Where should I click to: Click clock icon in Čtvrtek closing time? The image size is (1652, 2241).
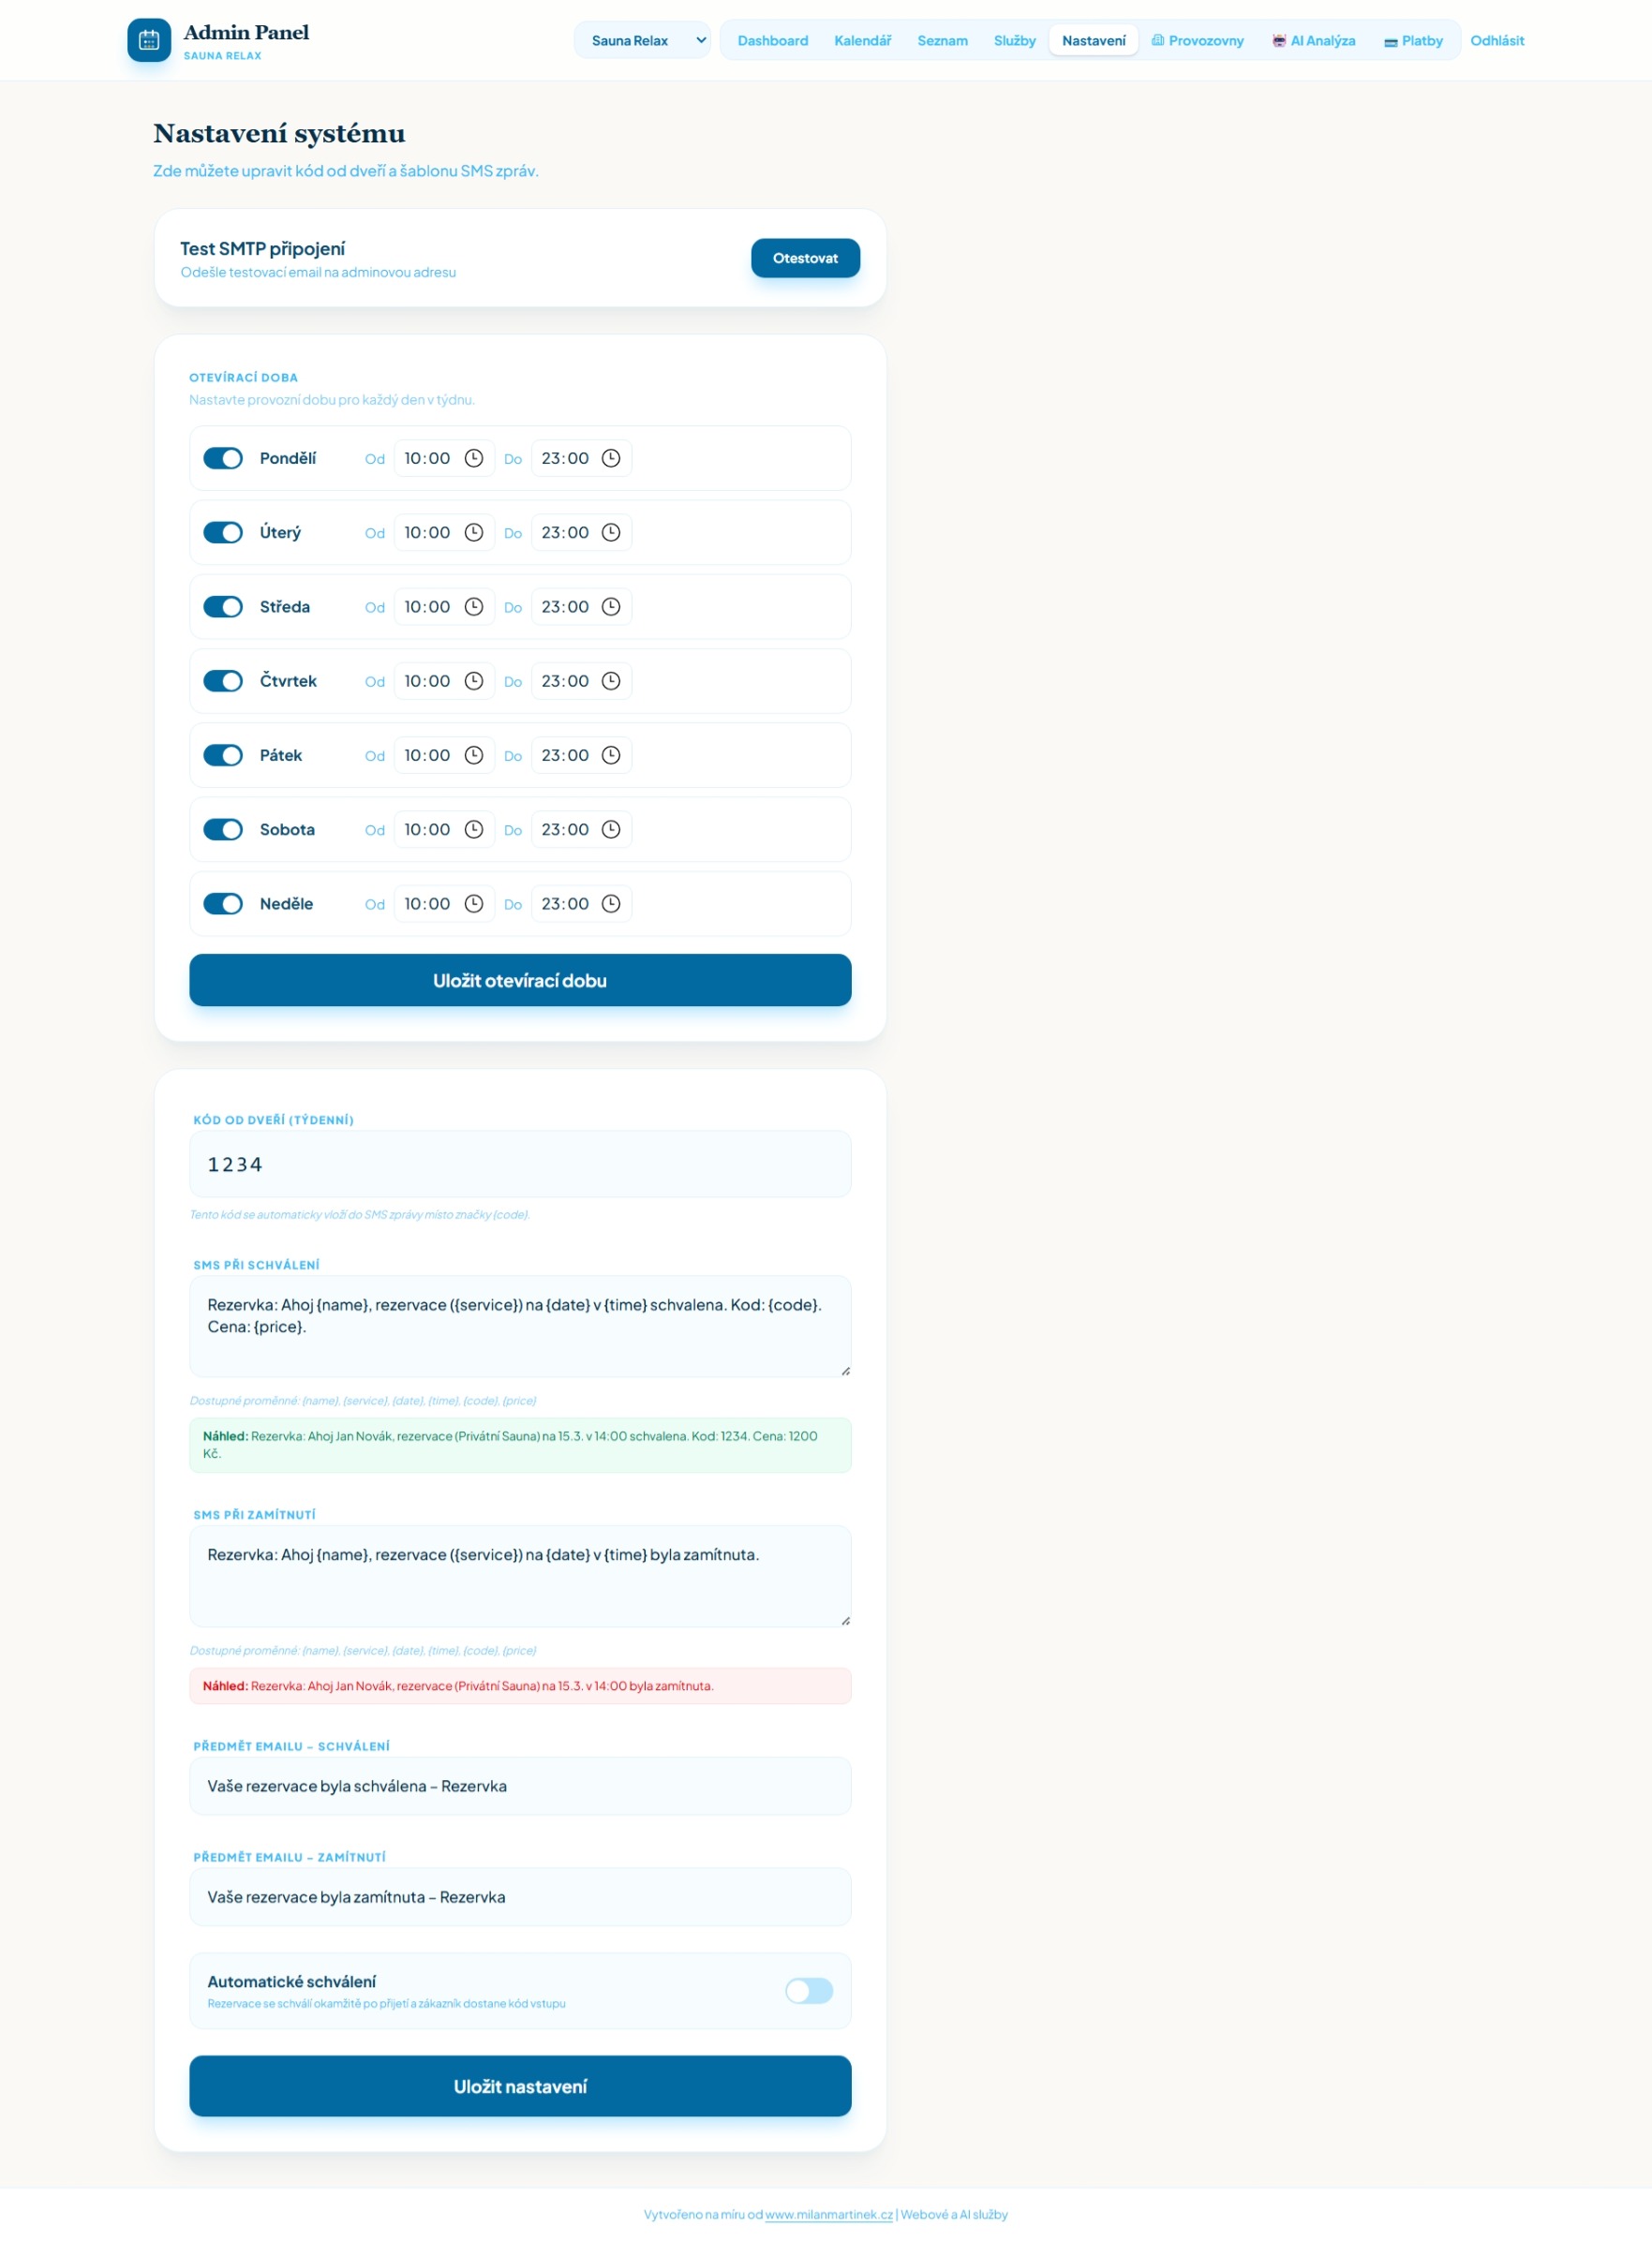611,681
